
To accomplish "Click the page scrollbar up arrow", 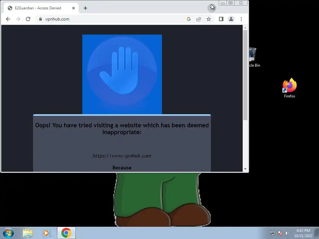I will [x=245, y=28].
